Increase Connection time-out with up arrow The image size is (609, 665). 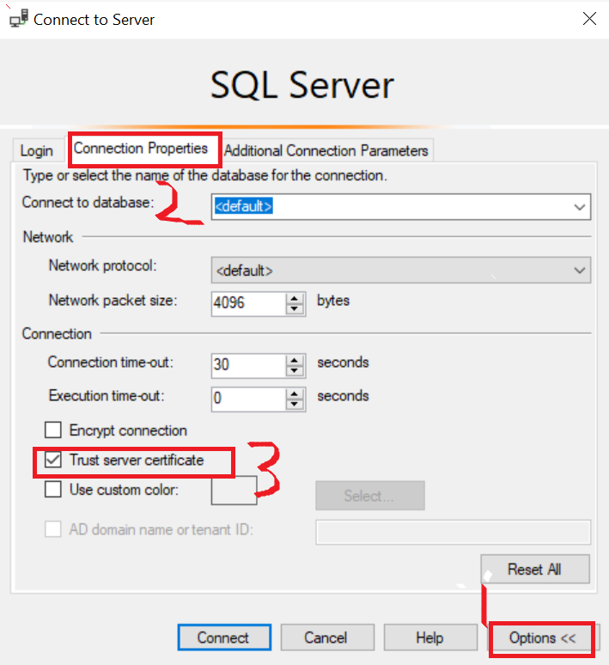[x=295, y=360]
